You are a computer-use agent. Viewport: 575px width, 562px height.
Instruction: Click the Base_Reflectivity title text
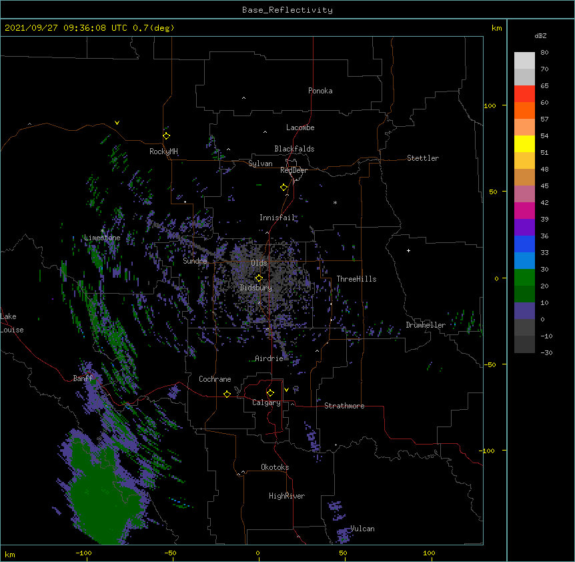tap(287, 10)
